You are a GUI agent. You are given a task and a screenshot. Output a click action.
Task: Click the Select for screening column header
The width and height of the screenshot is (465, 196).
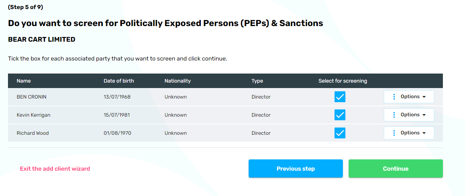(342, 81)
